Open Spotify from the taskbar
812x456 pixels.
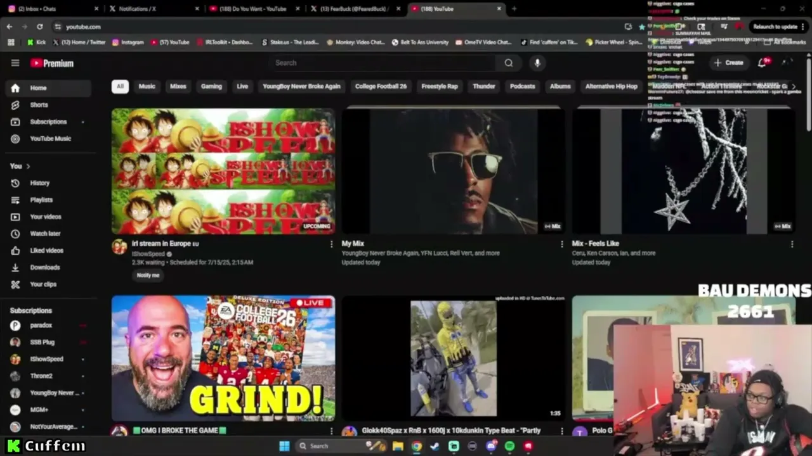509,446
